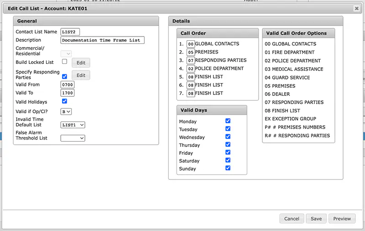
Task: Click Edit next to Build Locked List
Action: 81,63
